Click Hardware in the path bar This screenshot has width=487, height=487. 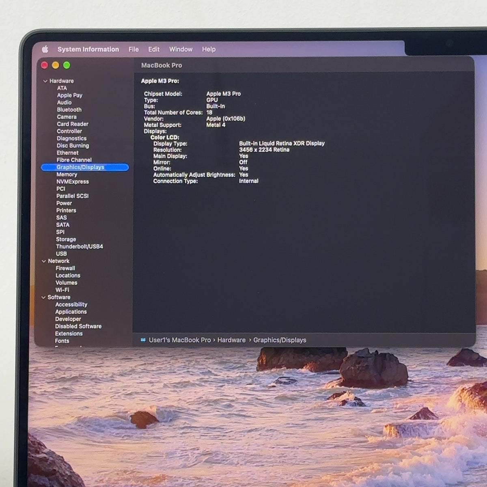(231, 340)
